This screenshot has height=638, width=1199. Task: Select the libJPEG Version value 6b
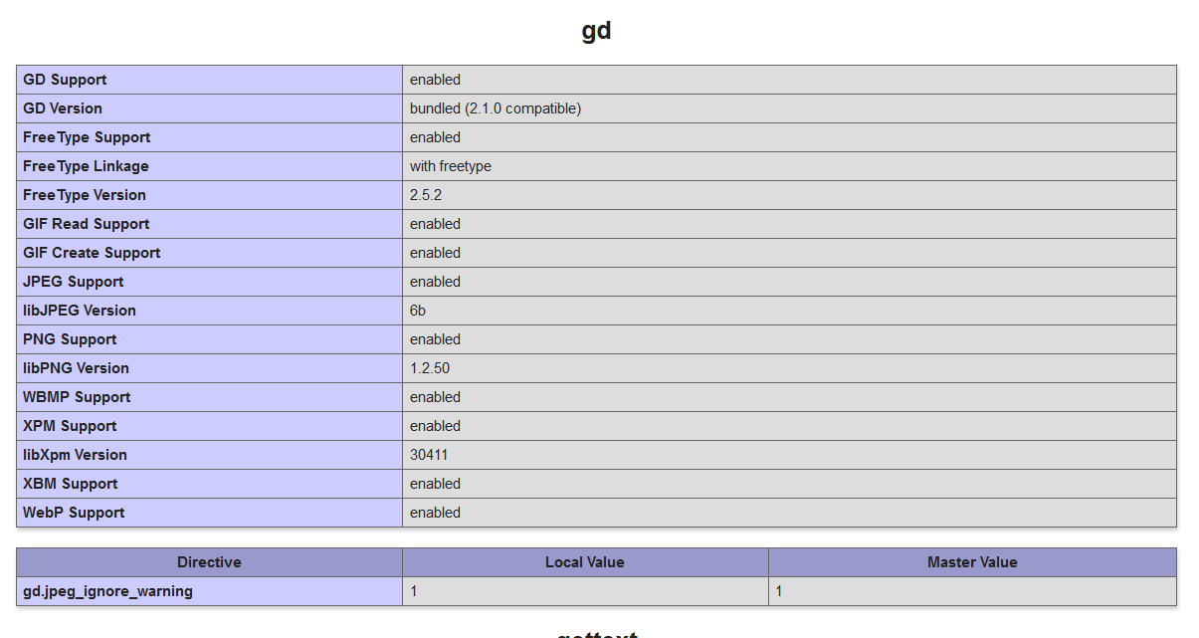(x=415, y=311)
